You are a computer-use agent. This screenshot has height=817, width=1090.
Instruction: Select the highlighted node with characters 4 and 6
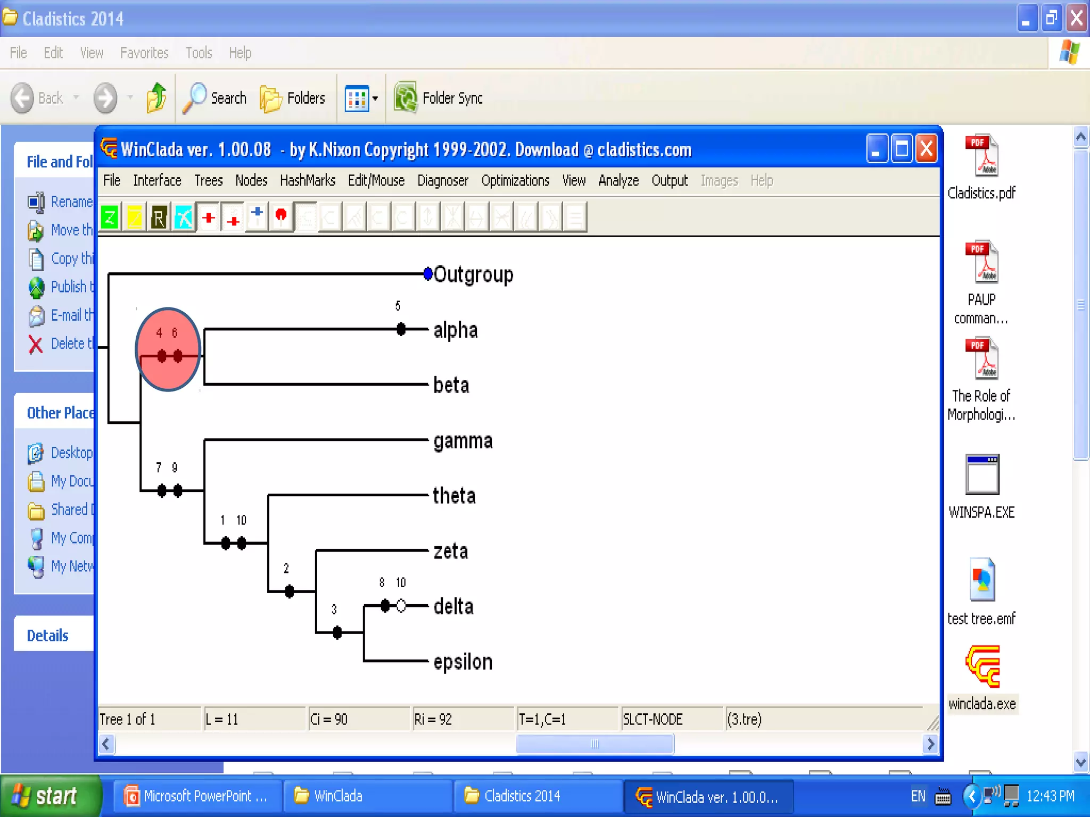(x=168, y=350)
